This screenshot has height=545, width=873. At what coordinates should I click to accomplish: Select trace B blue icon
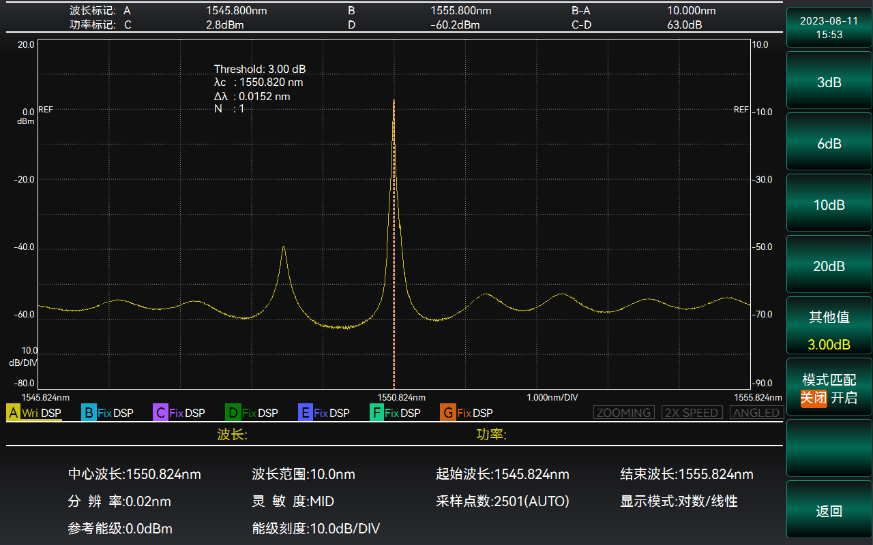(89, 413)
